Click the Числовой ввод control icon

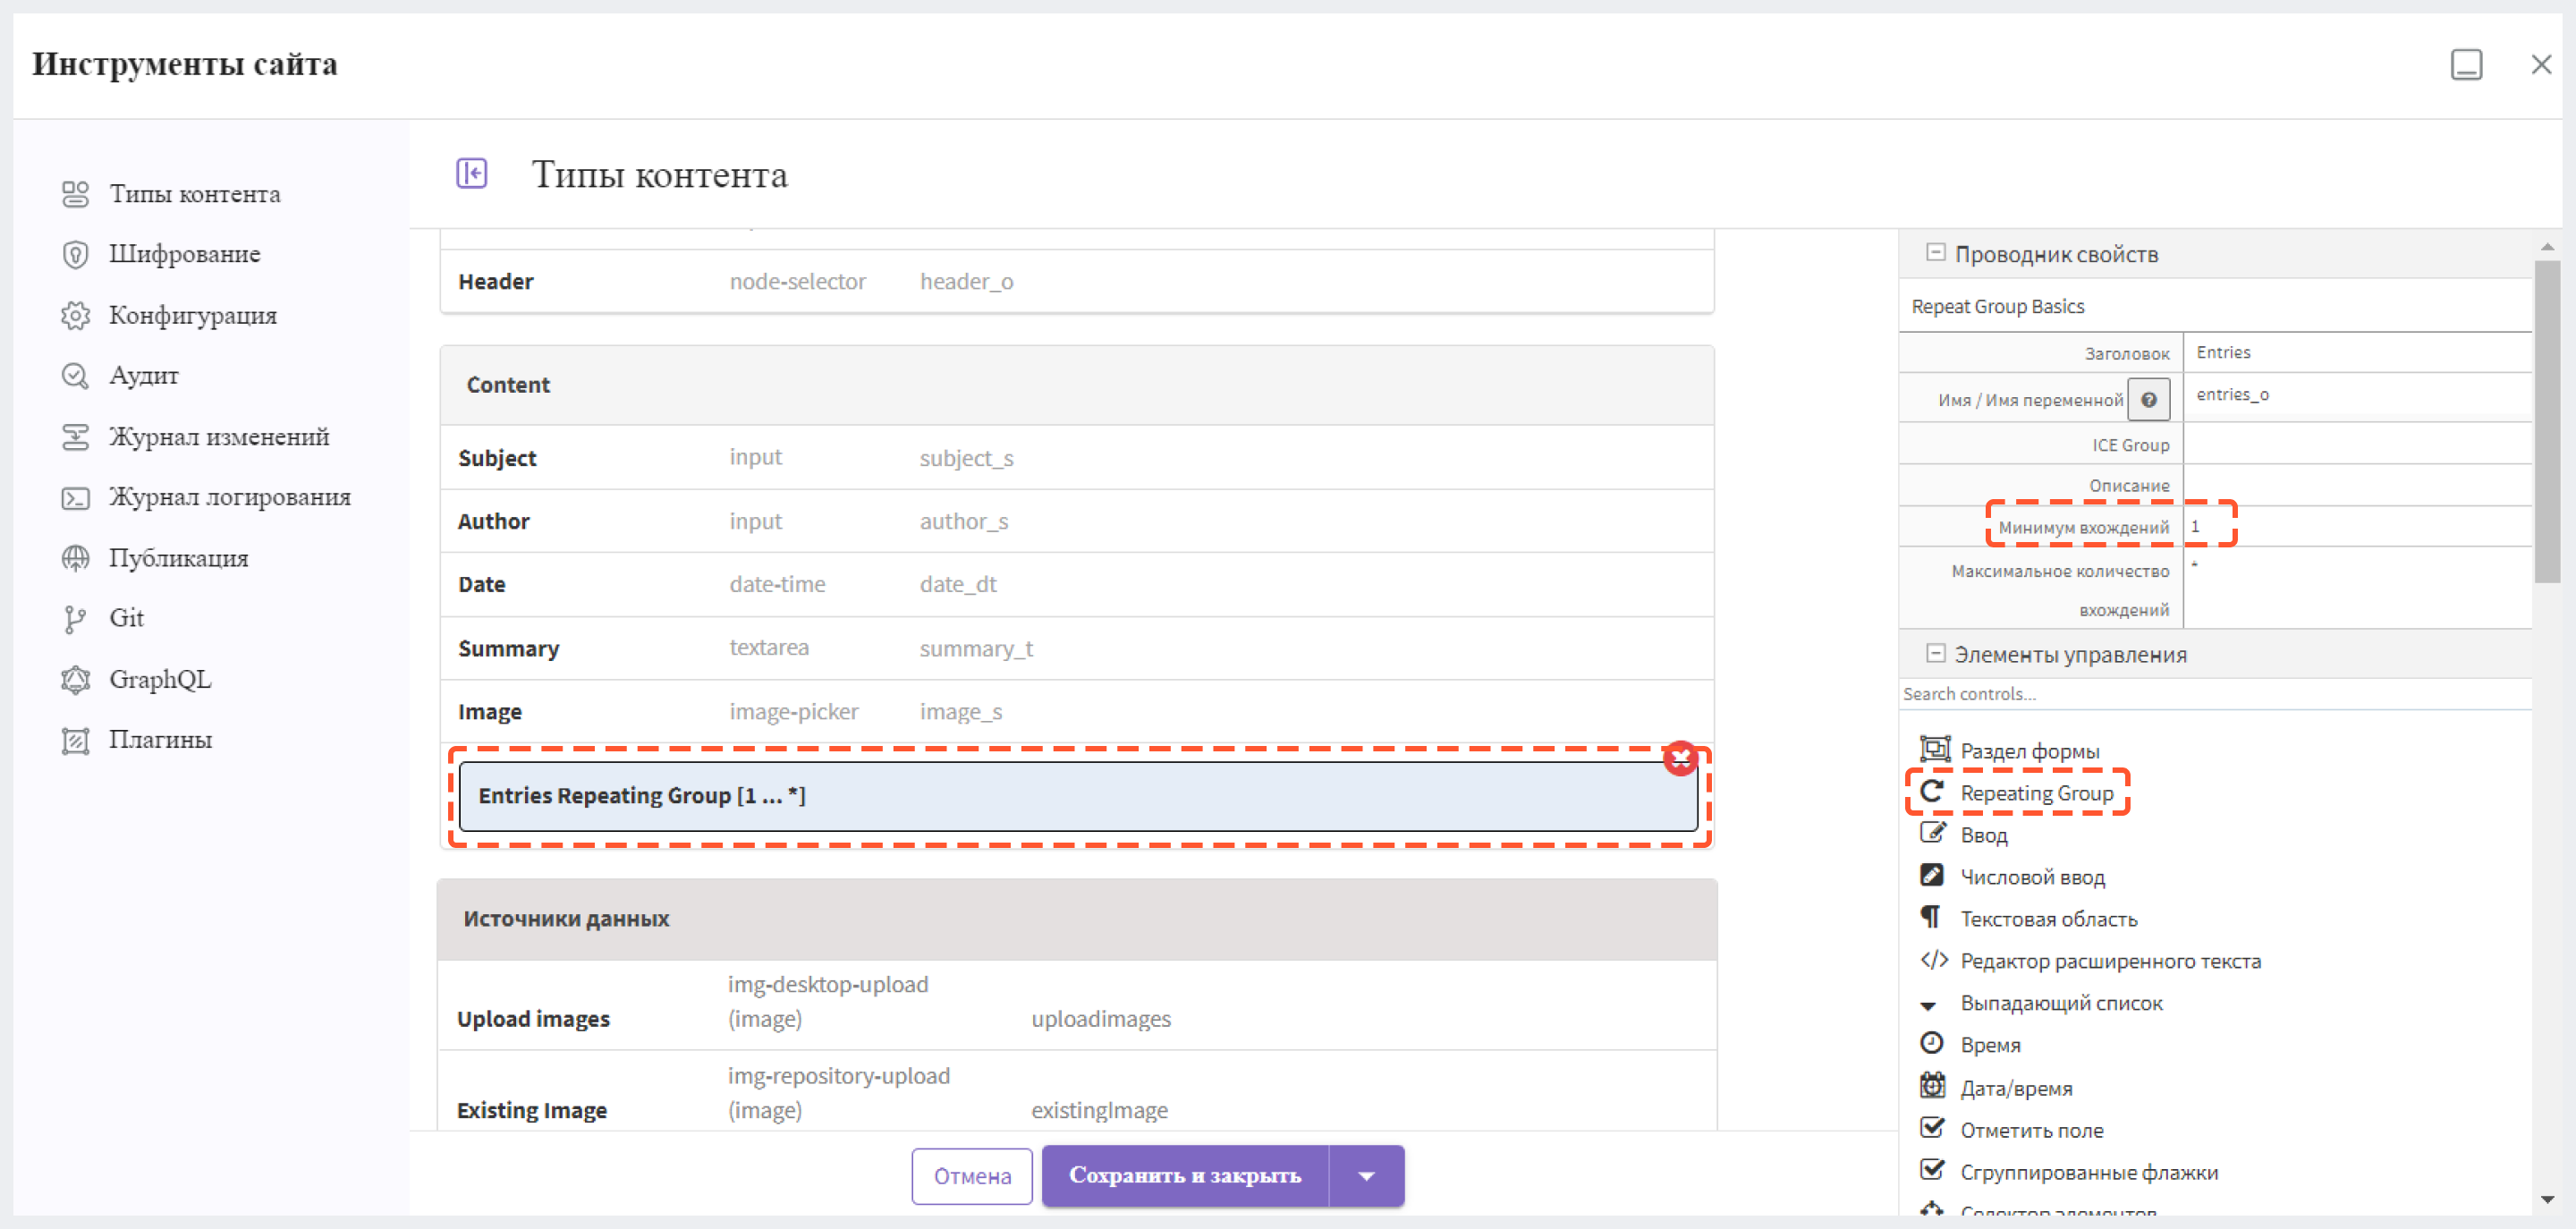(1931, 875)
